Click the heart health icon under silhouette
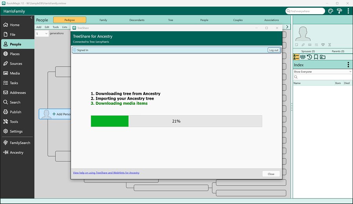This screenshot has height=204, width=353. (x=323, y=45)
